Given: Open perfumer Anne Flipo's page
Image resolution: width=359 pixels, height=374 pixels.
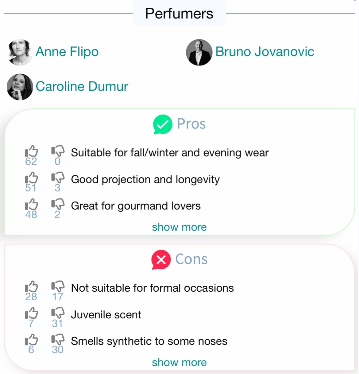Looking at the screenshot, I should coord(67,52).
